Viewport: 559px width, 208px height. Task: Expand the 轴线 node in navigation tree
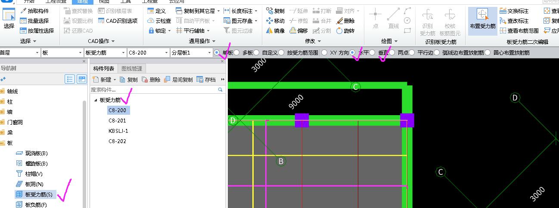pos(2,91)
